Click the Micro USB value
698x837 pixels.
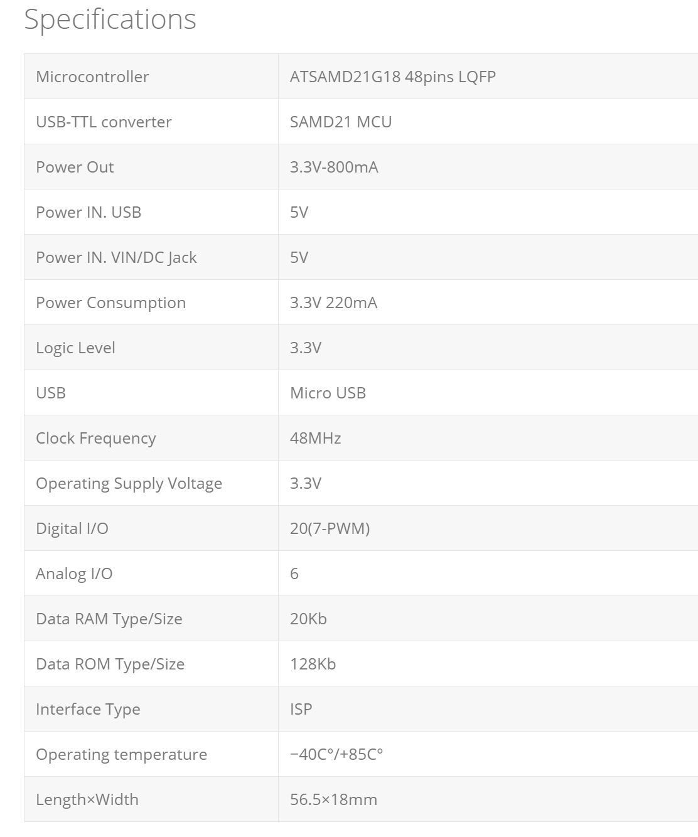328,393
